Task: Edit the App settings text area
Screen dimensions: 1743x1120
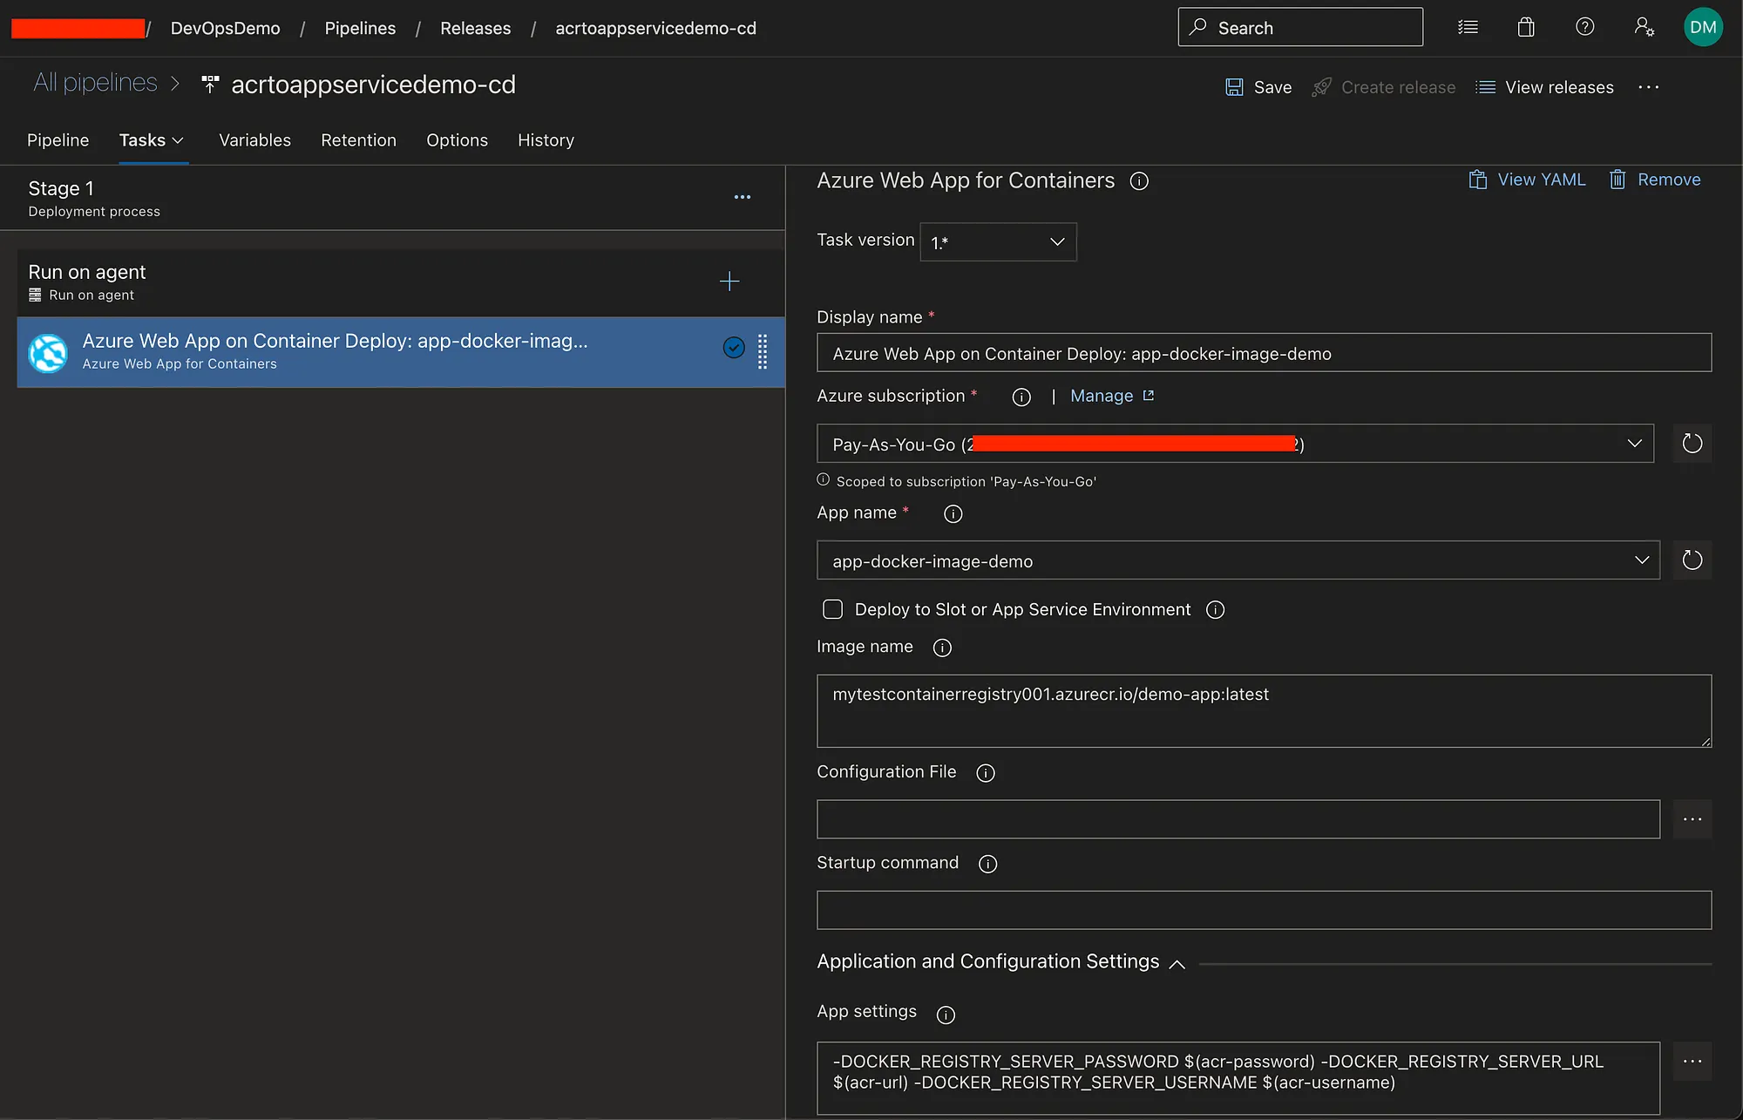Action: (1238, 1078)
